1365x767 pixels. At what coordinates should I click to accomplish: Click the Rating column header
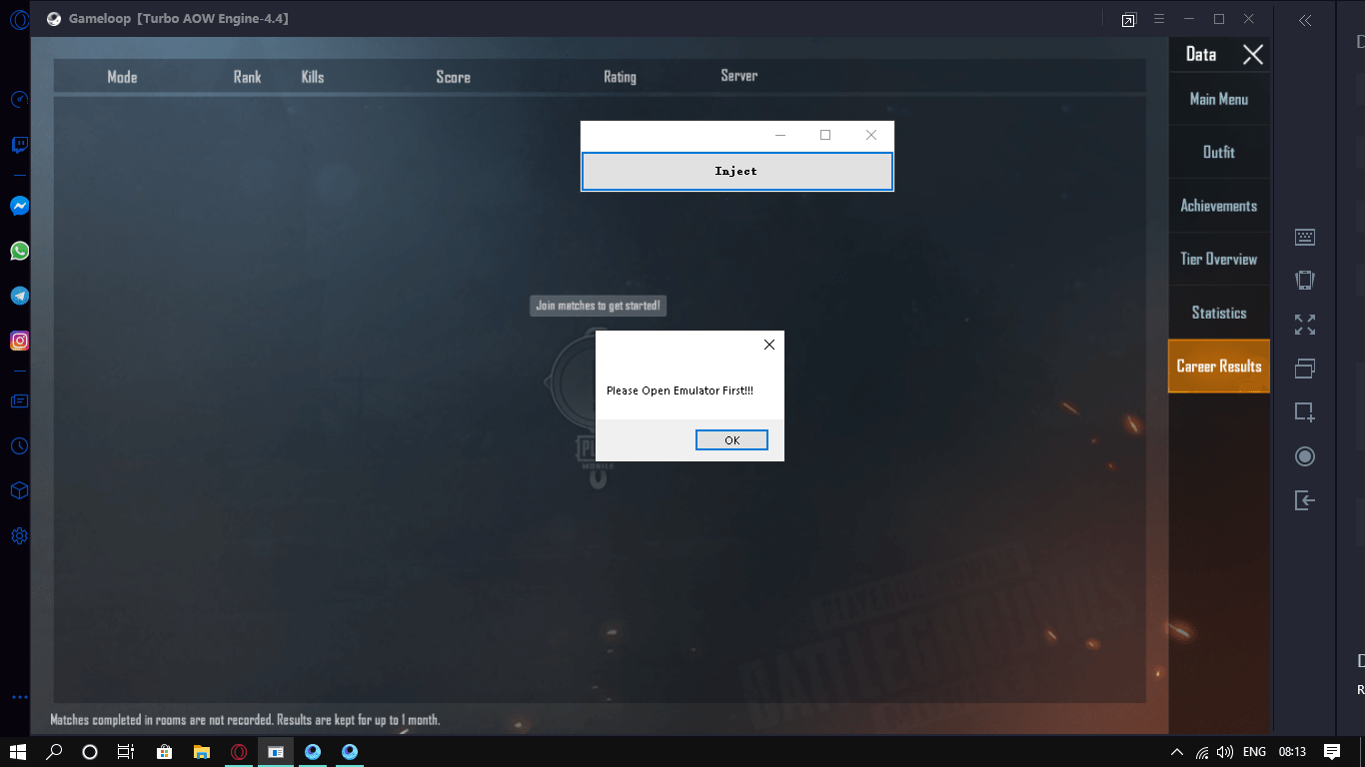(620, 77)
